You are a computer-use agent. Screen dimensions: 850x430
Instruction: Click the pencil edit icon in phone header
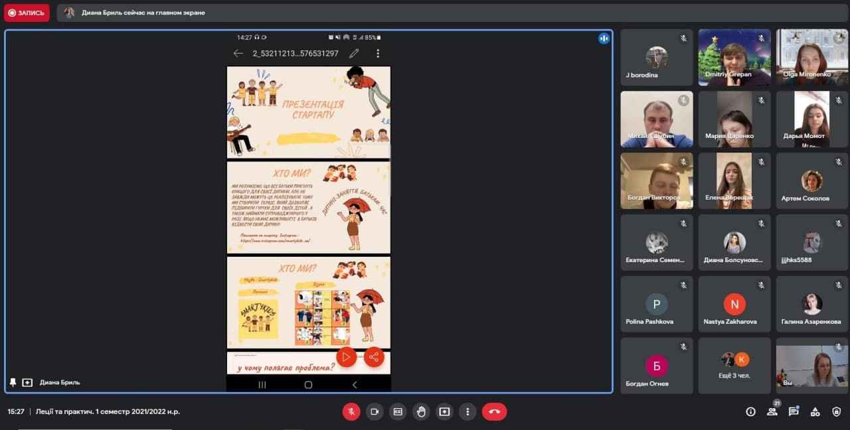coord(354,53)
